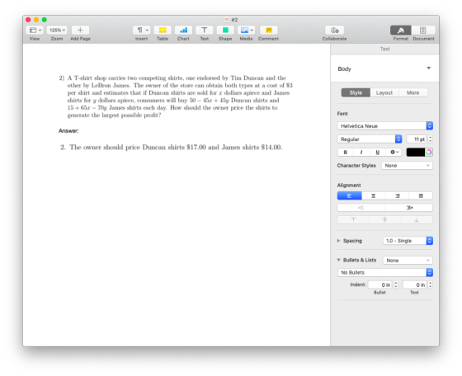
Task: Click the Text indent field
Action: coord(414,284)
